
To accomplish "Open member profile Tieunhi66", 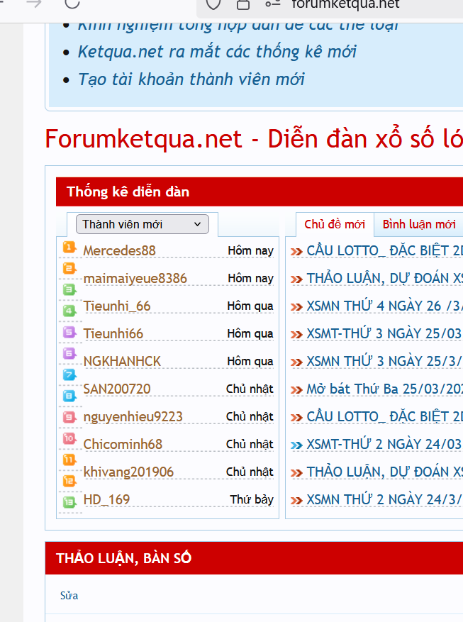I will [x=113, y=333].
